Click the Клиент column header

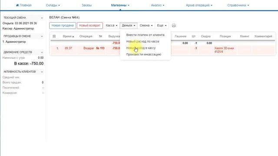click(x=245, y=36)
